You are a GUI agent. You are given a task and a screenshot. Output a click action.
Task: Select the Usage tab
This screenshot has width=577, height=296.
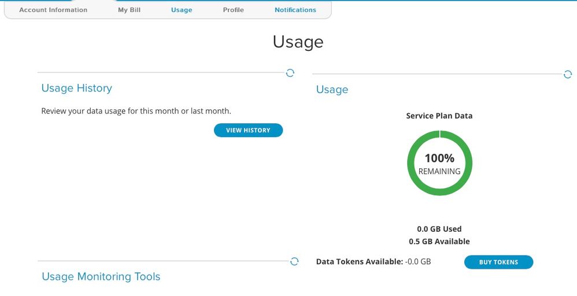(x=182, y=10)
